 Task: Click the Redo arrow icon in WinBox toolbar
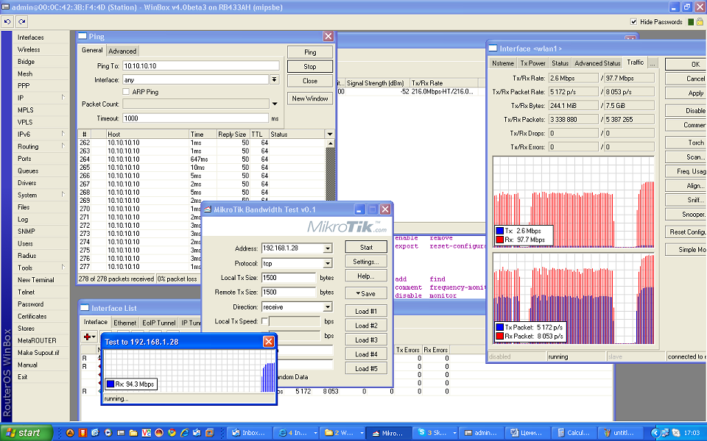pyautogui.click(x=21, y=21)
